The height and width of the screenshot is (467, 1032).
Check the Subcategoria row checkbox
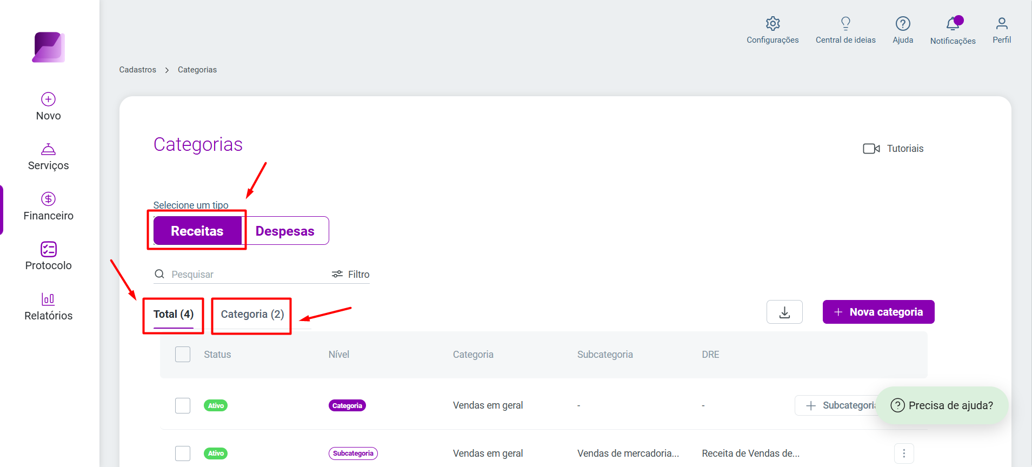[x=183, y=453]
